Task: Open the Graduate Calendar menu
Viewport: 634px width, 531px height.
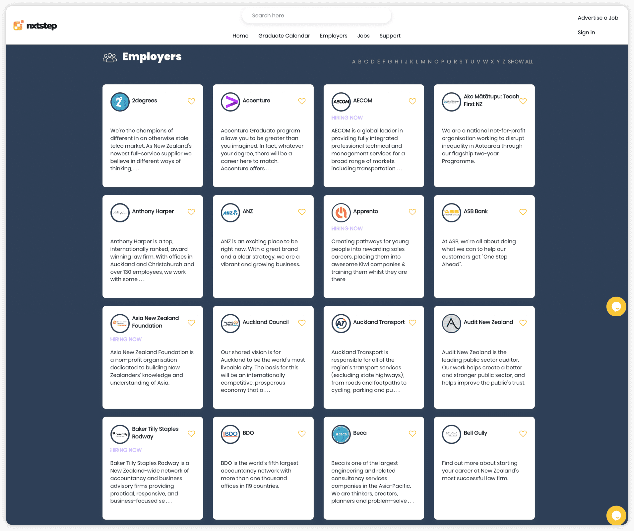Action: point(284,36)
